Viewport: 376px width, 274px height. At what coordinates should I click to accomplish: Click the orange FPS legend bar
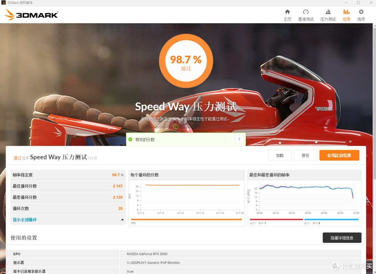pos(186,219)
